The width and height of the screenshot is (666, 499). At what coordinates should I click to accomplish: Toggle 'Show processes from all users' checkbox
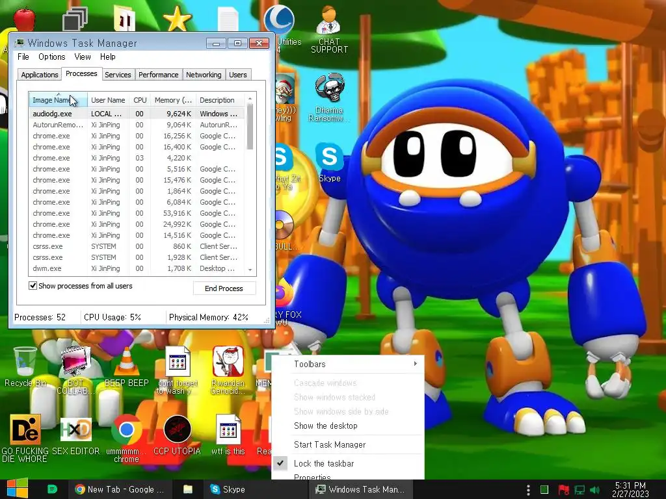click(33, 286)
